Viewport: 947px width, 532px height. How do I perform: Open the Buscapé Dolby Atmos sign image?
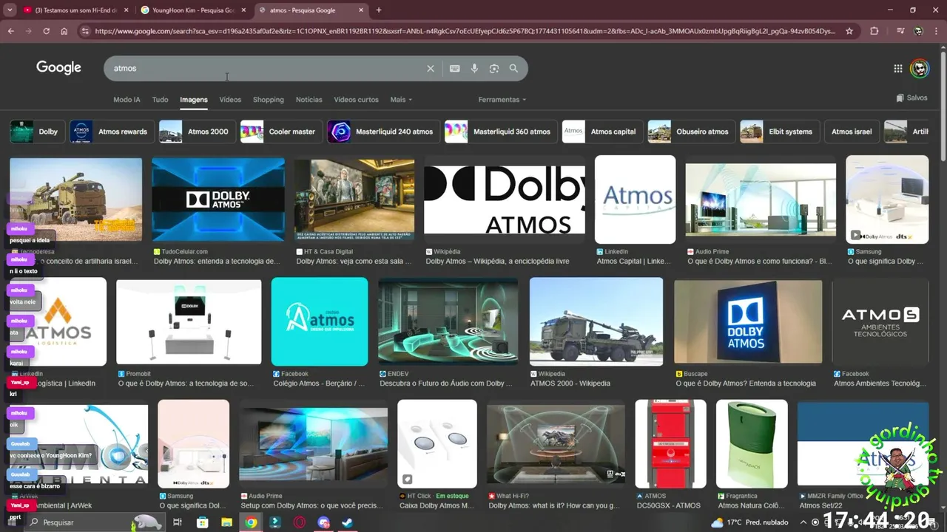748,321
